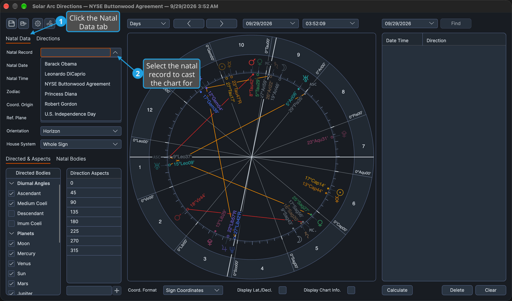Open the Natal Bodies tab
The image size is (512, 301).
(71, 159)
